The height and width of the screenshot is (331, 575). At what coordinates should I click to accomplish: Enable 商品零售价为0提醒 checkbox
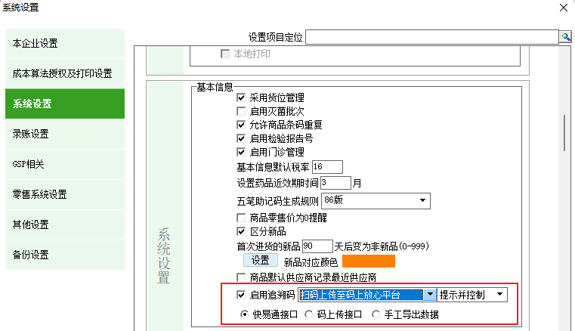tap(242, 218)
